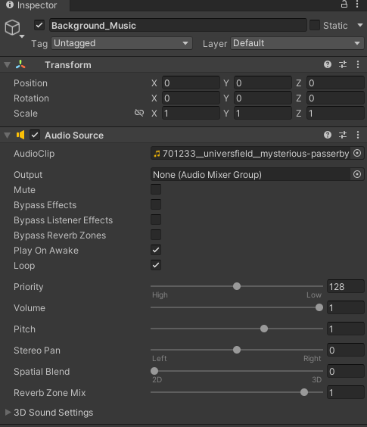Click AudioClip object picker circle

[x=357, y=154]
